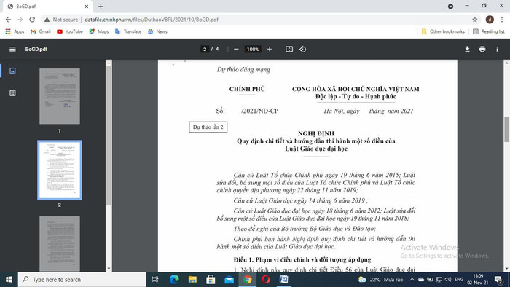
Task: Click the volume speaker tray icon
Action: tap(448, 280)
